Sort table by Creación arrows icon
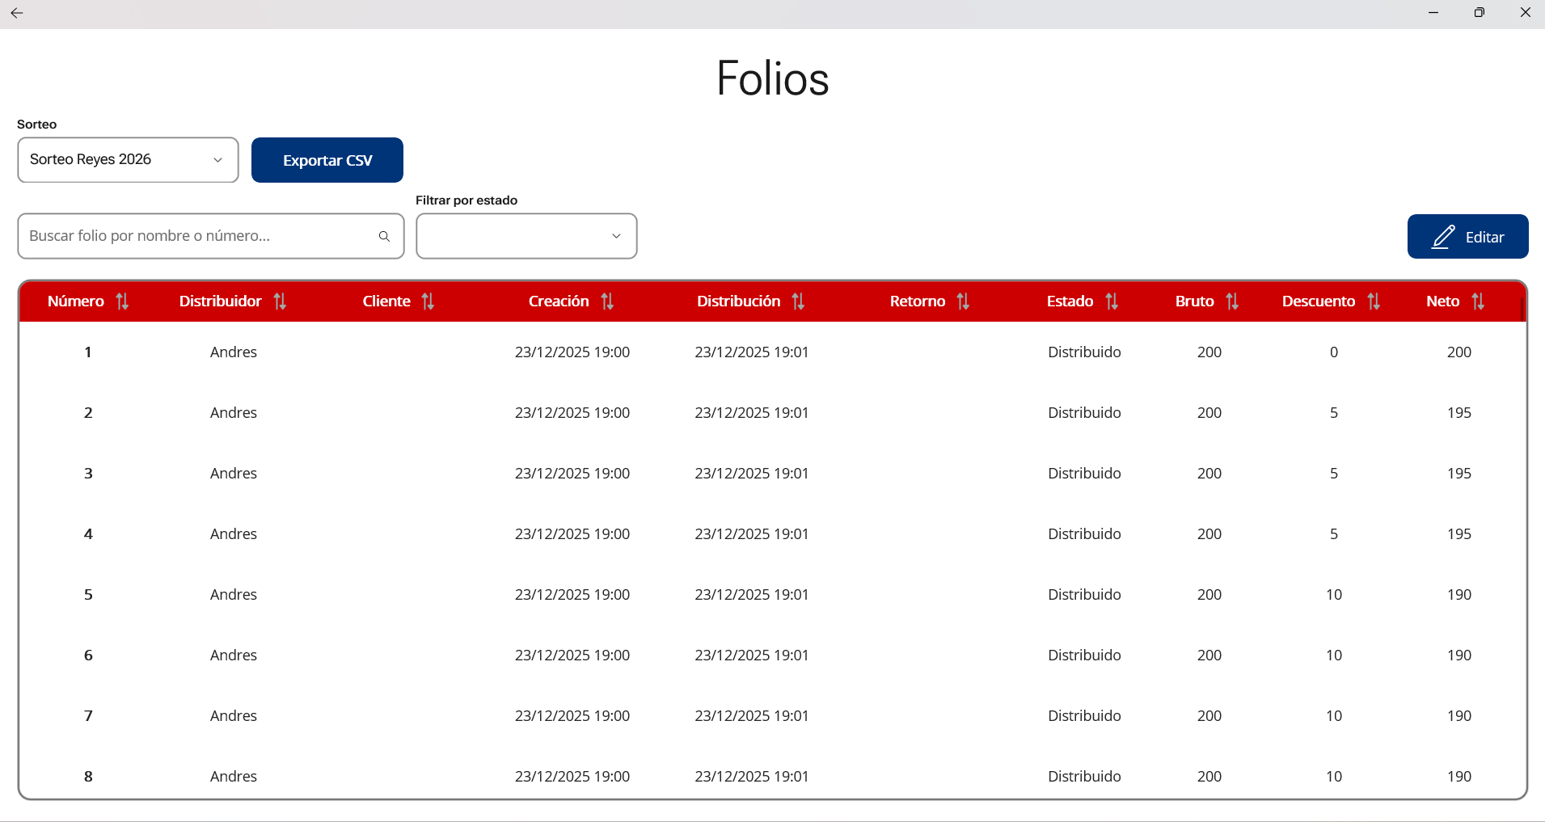 (x=607, y=301)
